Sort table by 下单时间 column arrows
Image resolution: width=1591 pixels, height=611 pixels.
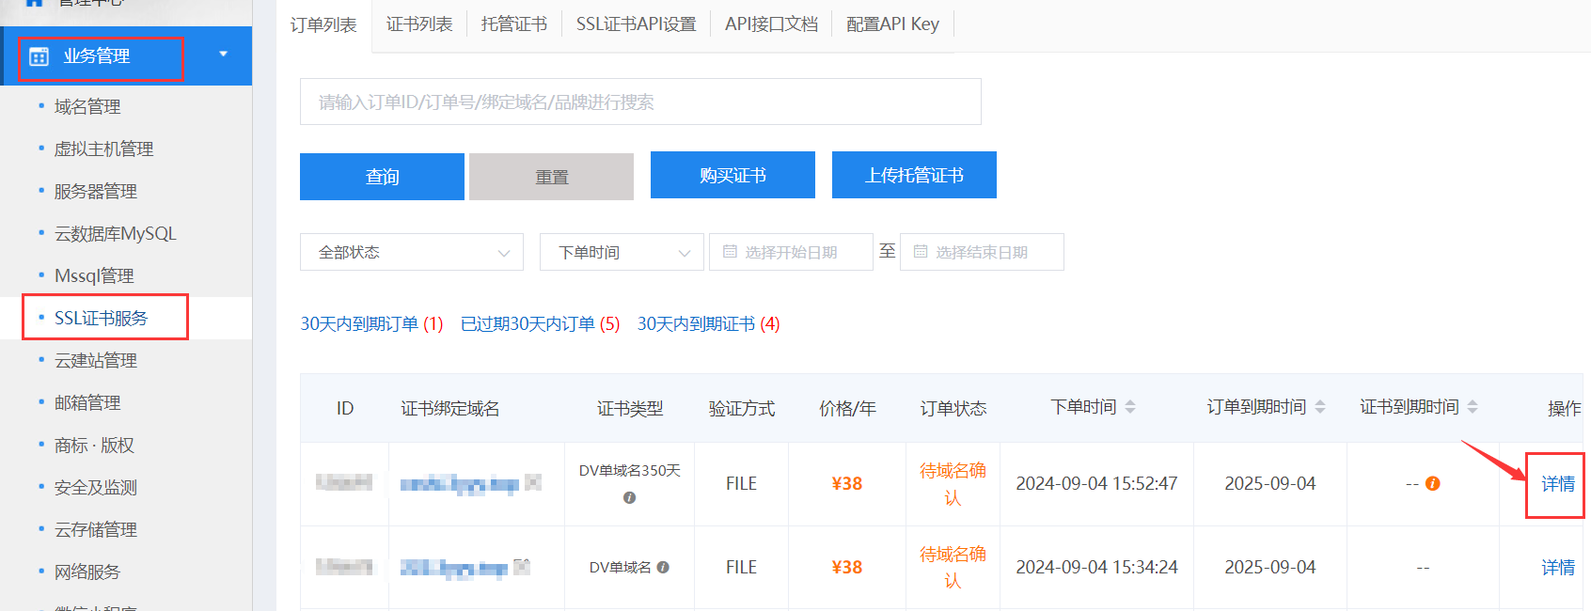1130,407
